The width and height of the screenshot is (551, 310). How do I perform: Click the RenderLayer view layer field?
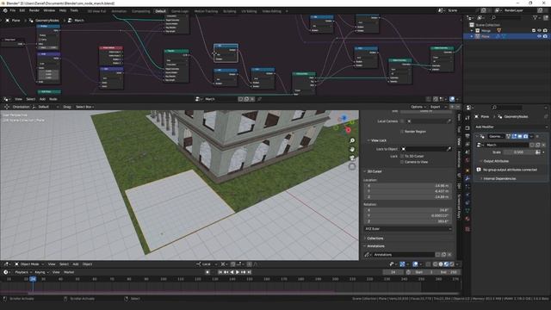pyautogui.click(x=518, y=10)
